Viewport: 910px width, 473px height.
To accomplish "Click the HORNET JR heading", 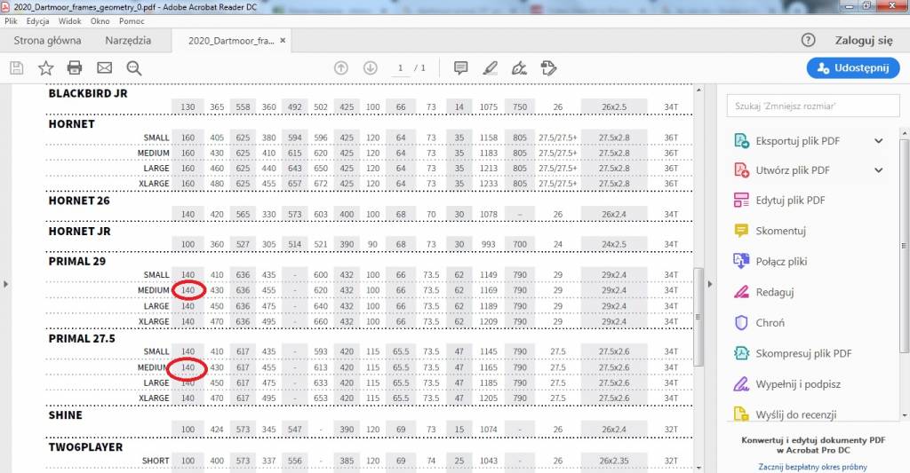I will [x=79, y=232].
